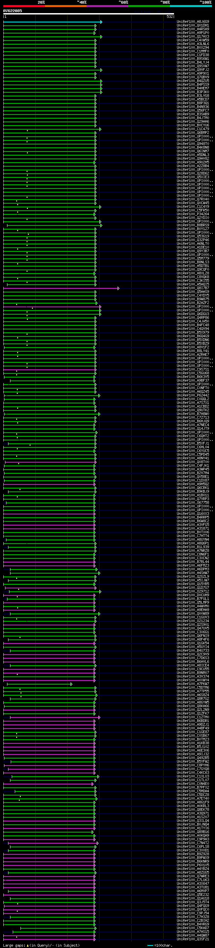This screenshot has width=215, height=948.
Task: Open hit UniRef100_Q8I7B7
Action: [x=193, y=288]
